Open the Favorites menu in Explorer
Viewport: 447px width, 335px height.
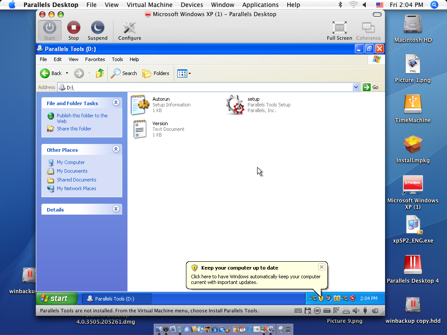[95, 59]
